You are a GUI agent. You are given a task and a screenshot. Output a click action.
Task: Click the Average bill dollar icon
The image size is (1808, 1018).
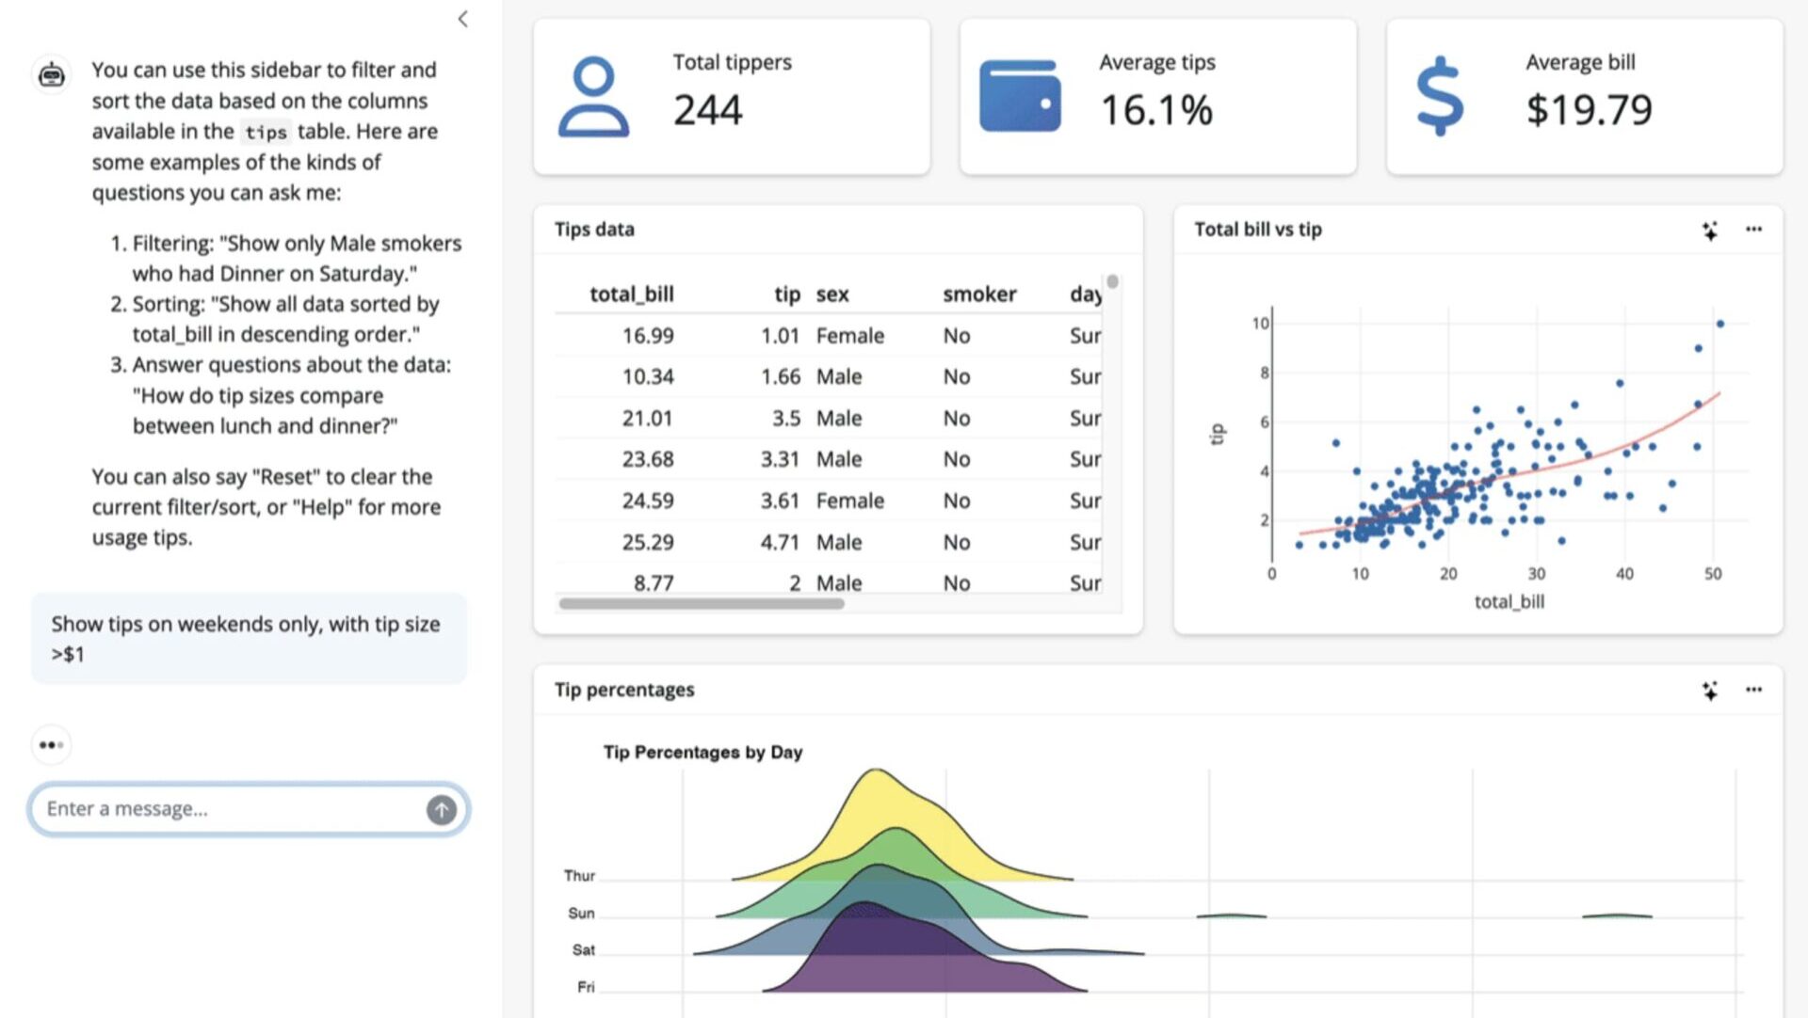coord(1440,96)
